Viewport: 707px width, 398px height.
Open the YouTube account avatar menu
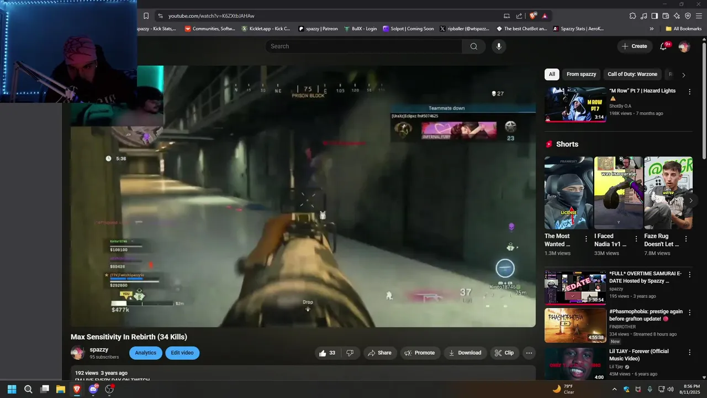(684, 46)
